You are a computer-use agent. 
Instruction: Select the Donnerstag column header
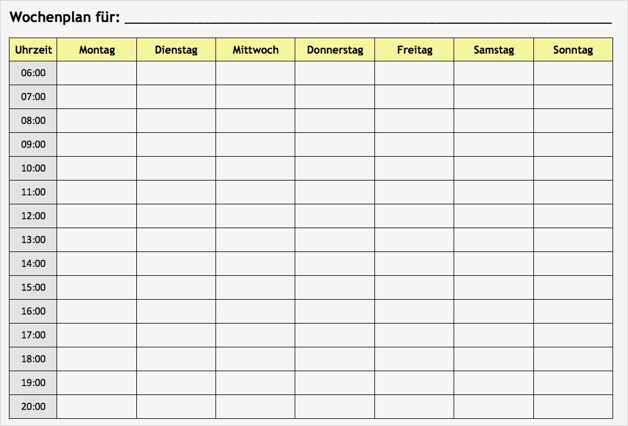[335, 50]
